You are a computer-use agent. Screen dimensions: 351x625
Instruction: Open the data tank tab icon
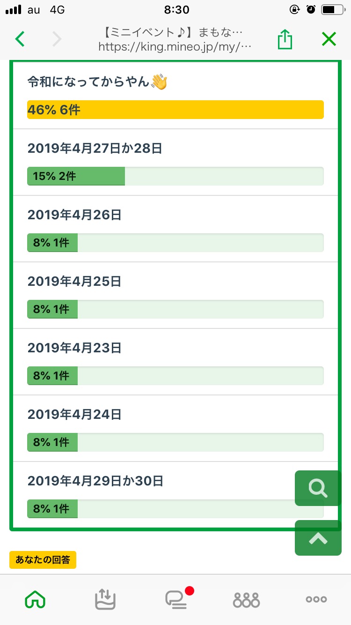pos(105,599)
